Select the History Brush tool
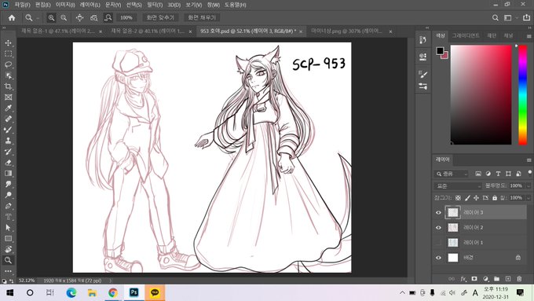This screenshot has width=534, height=301. (8, 152)
